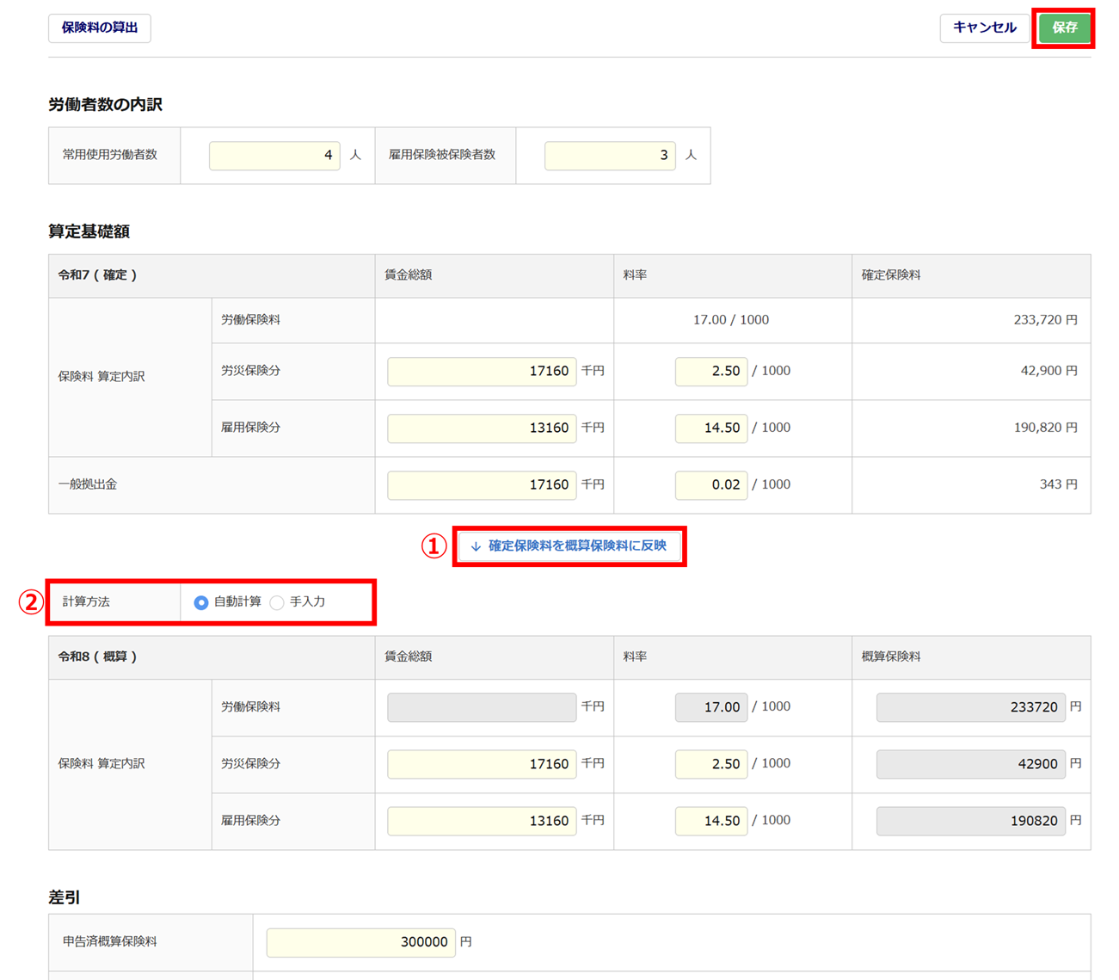Edit 令和8 雇用保険分 賃金総額 field
The width and height of the screenshot is (1119, 980).
(482, 820)
